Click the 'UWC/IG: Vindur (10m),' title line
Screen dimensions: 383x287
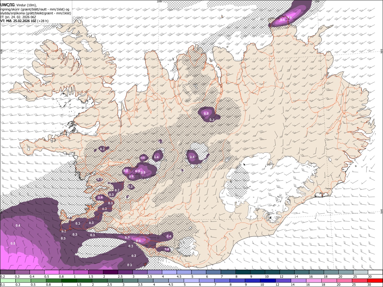point(18,5)
